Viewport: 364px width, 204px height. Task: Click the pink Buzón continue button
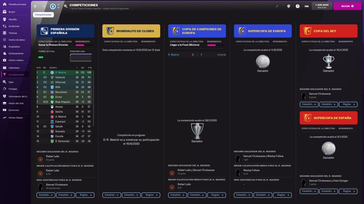[x=347, y=6]
